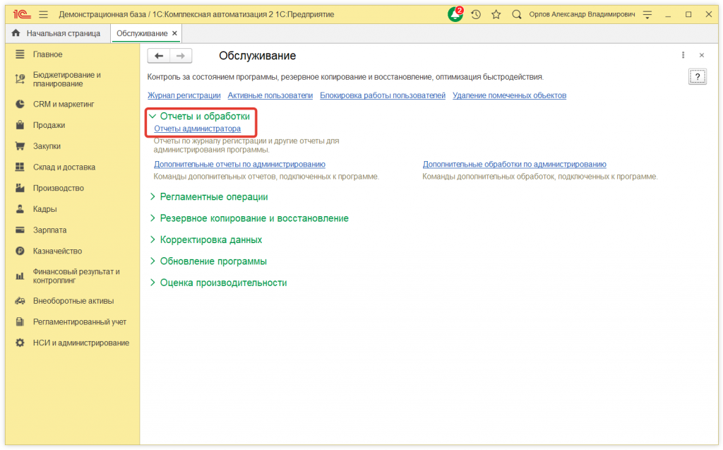Open Склад и доставка section
Screen dimensions: 723x450
coord(55,167)
